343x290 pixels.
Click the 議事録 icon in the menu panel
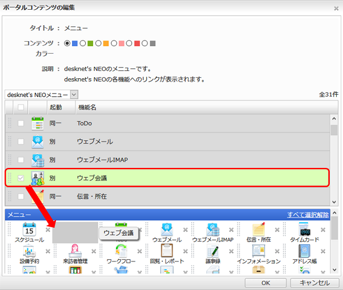(x=213, y=251)
